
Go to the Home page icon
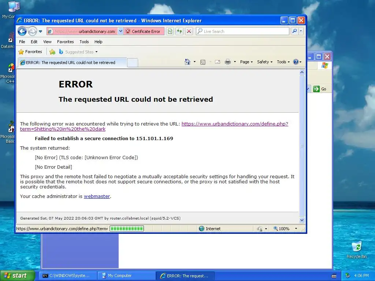[187, 62]
